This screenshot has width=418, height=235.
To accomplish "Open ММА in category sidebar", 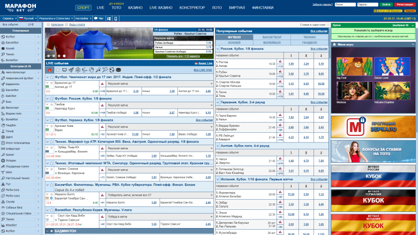I will (21, 172).
